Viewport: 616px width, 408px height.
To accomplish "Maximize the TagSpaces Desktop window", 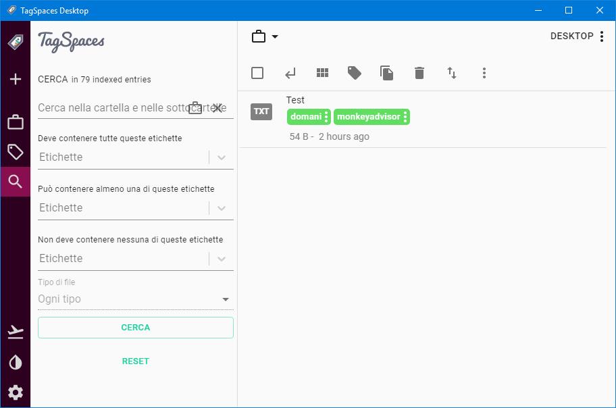I will [569, 10].
